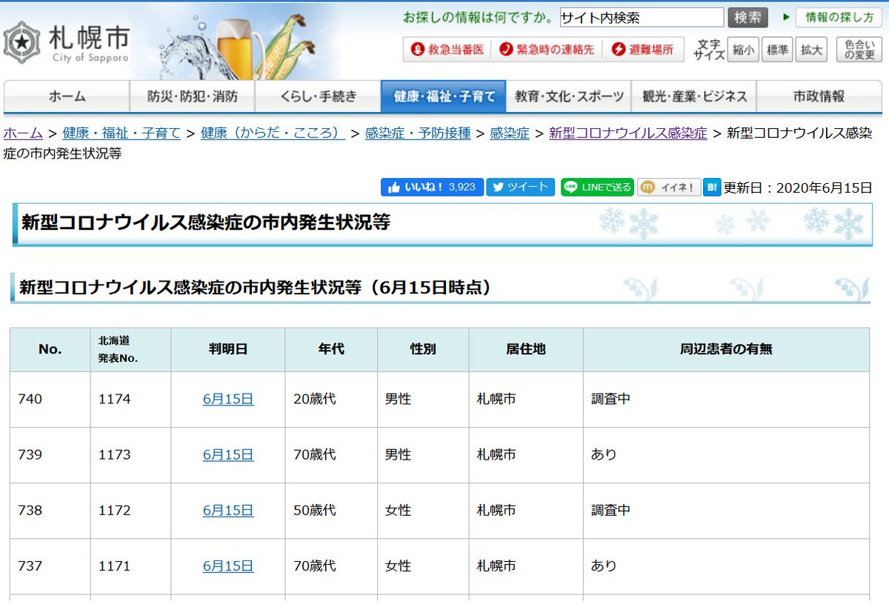The width and height of the screenshot is (889, 616).
Task: Click the 50歳代 age cell
Action: tap(331, 510)
